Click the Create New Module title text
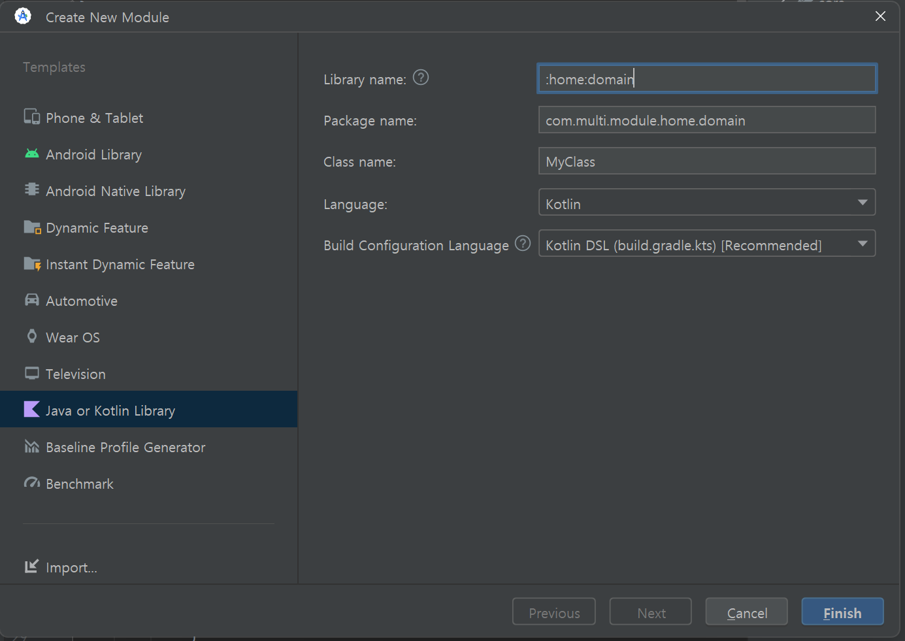The image size is (905, 641). [107, 18]
